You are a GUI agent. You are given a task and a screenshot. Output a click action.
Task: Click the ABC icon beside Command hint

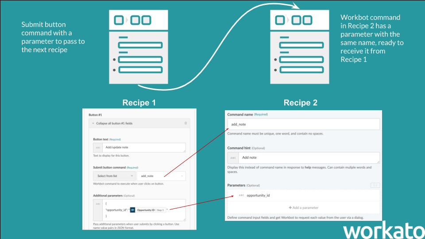click(233, 158)
